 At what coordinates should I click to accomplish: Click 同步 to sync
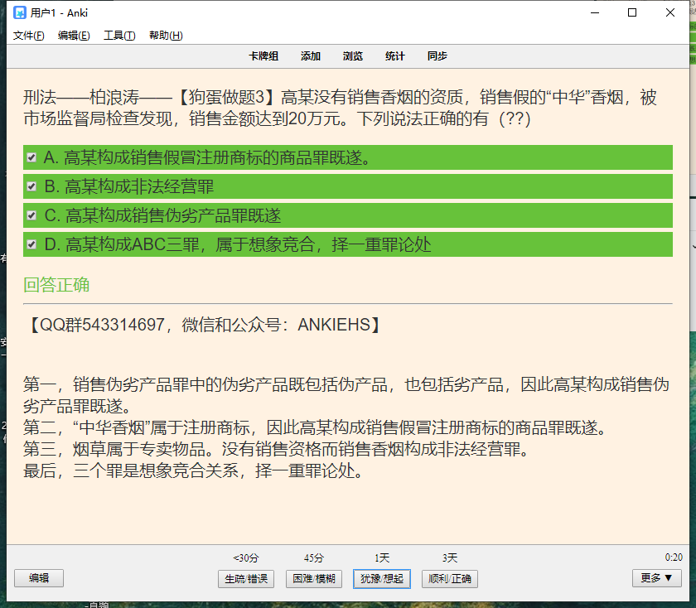[437, 56]
